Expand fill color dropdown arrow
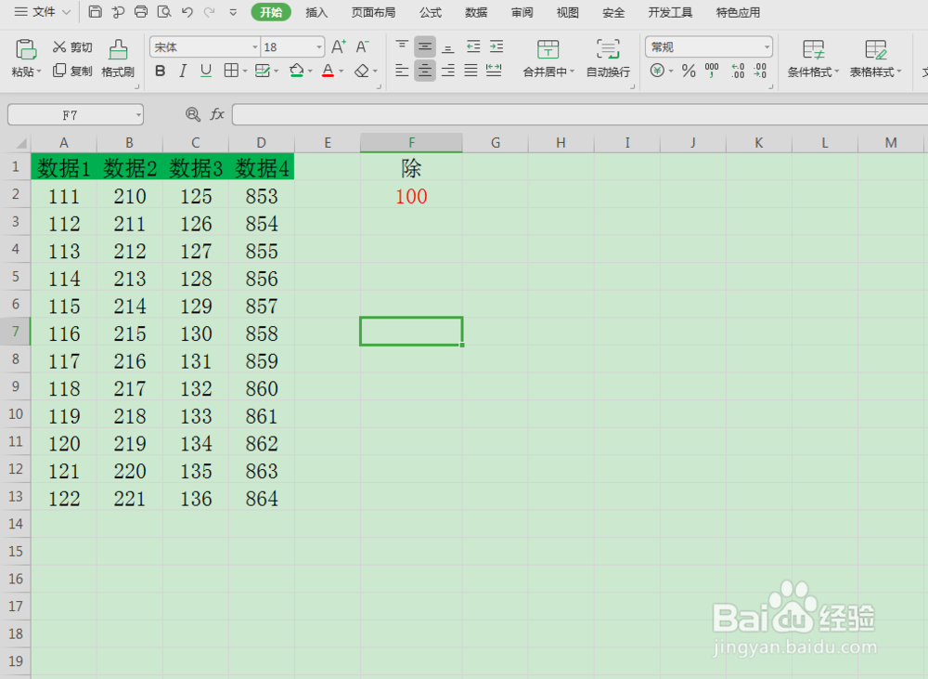This screenshot has width=928, height=679. [310, 72]
